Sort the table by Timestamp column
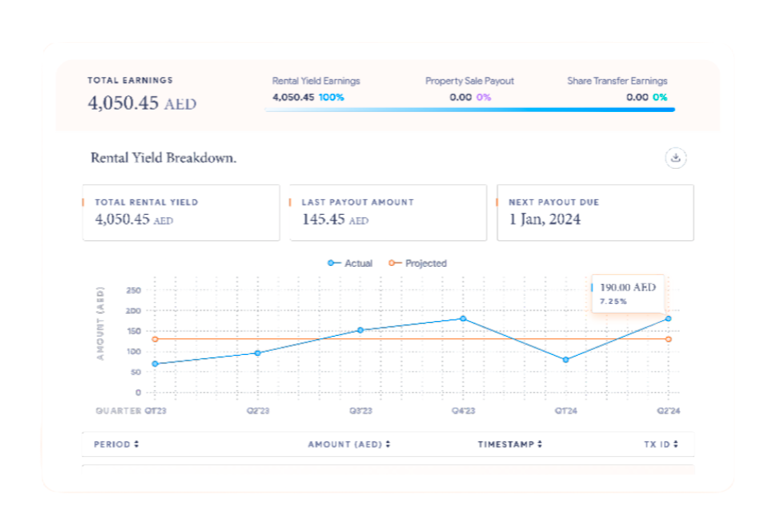 click(509, 445)
